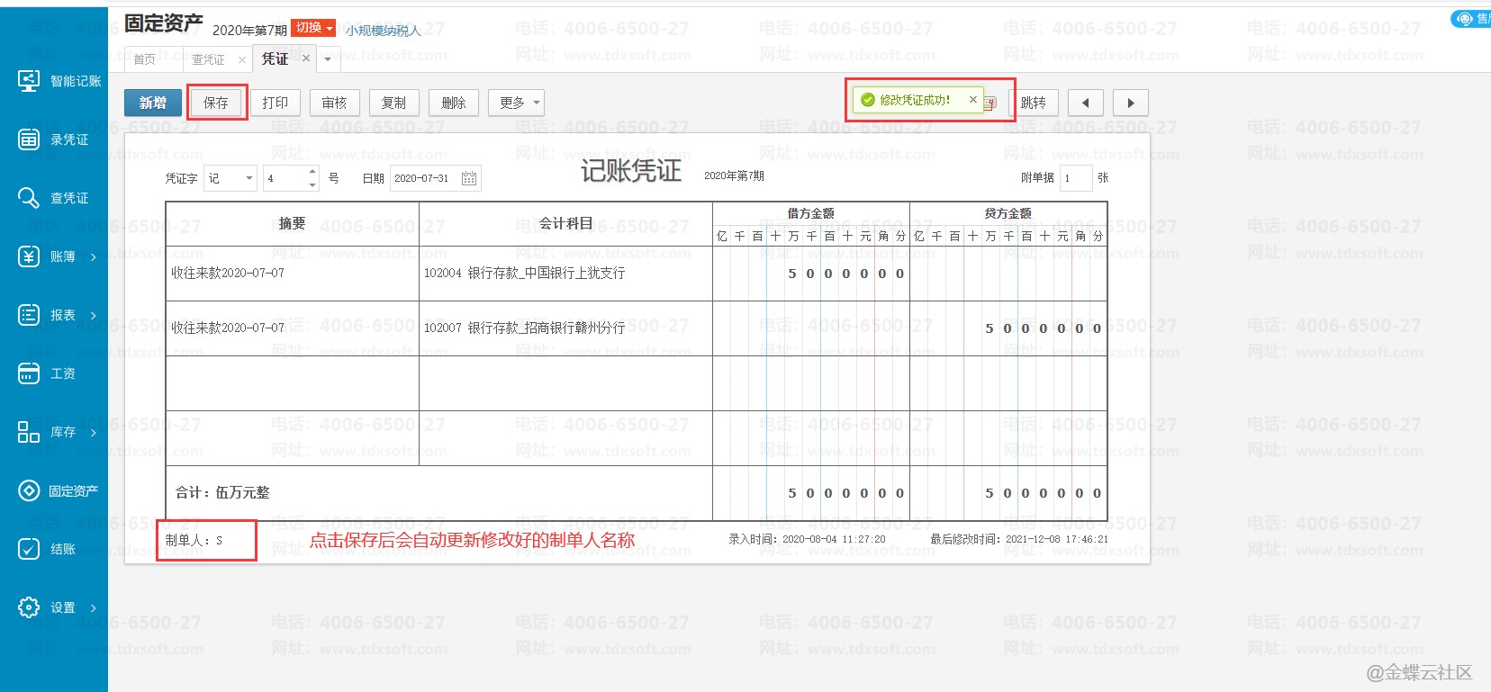Click the 附单据 count input field
This screenshot has width=1491, height=692.
tap(1075, 178)
